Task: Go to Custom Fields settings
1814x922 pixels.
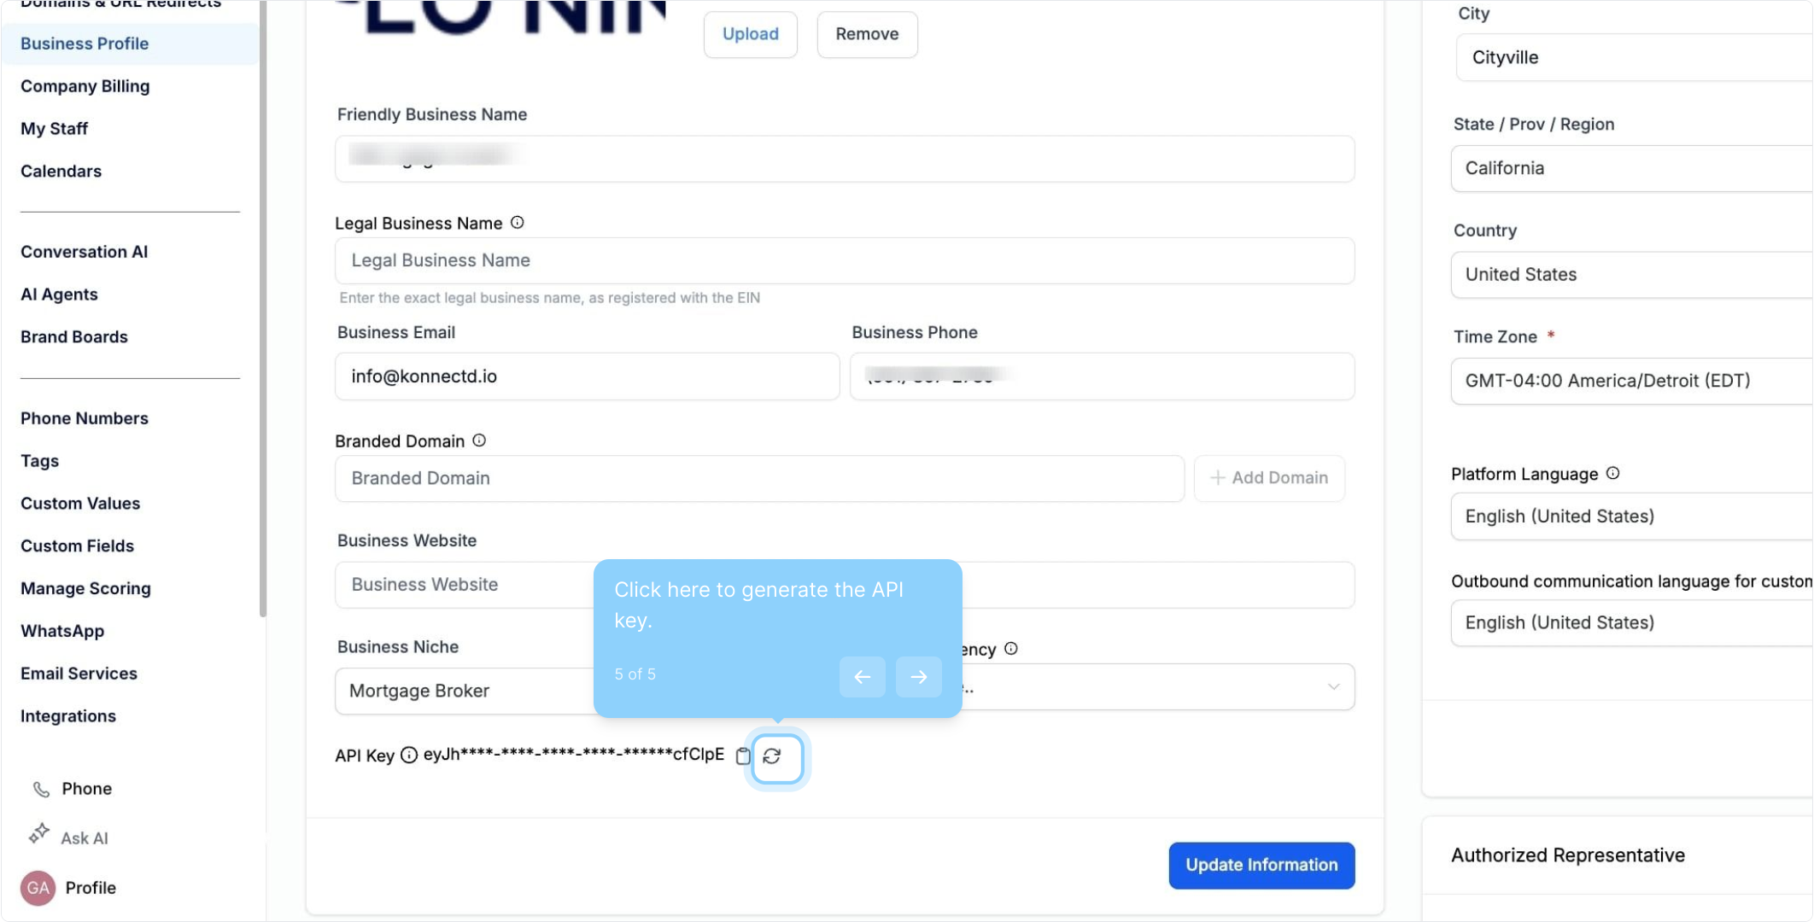Action: (x=77, y=546)
